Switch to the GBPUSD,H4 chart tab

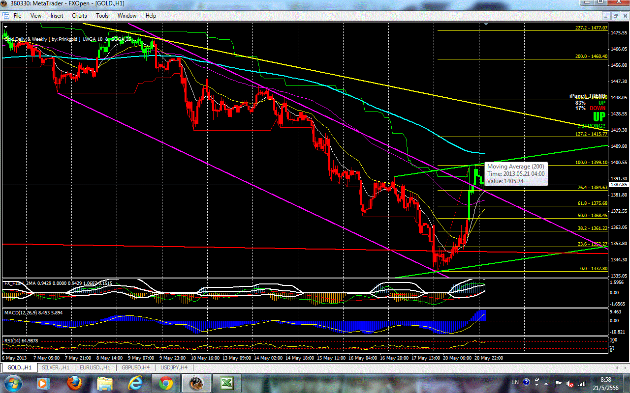tap(135, 367)
